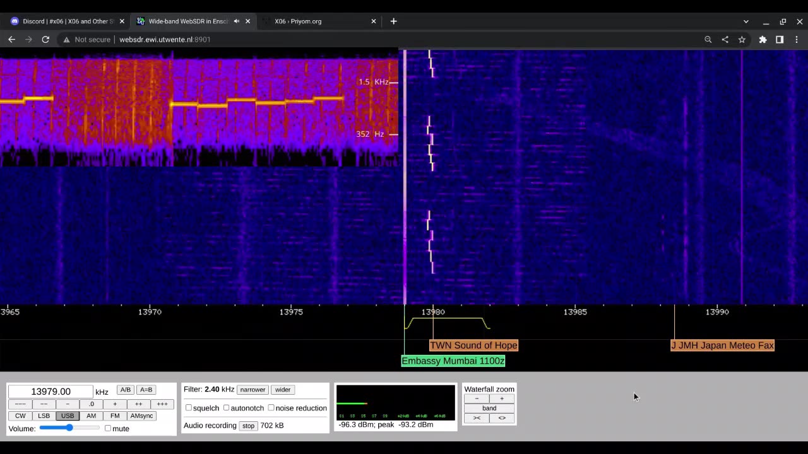The image size is (808, 454).
Task: Tune down with the double-minus button
Action: (44, 404)
